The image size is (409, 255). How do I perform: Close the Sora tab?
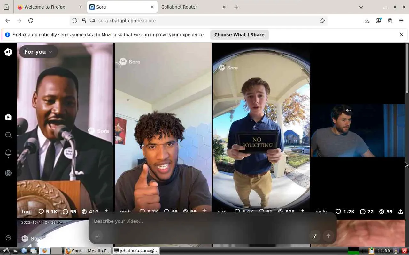152,7
